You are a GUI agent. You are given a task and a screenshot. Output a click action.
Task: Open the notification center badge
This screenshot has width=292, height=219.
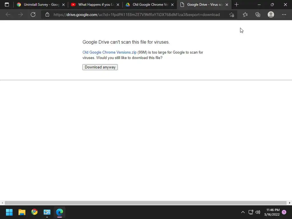(284, 212)
